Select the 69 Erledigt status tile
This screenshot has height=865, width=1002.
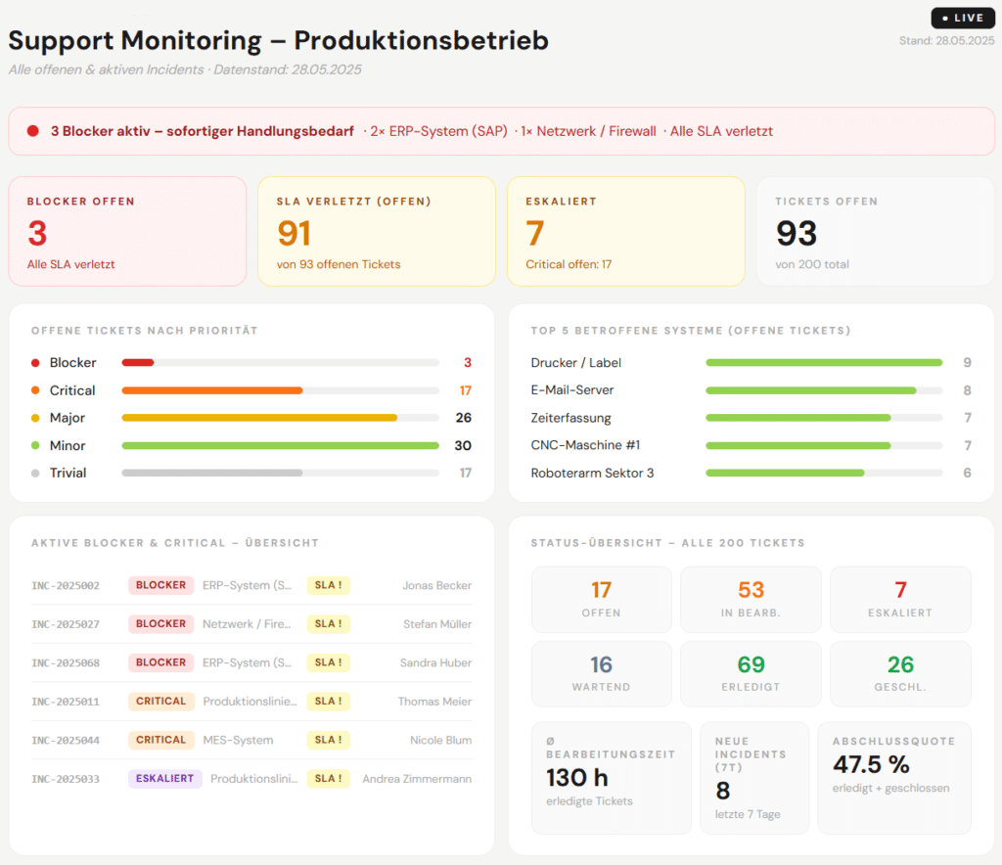(x=751, y=674)
